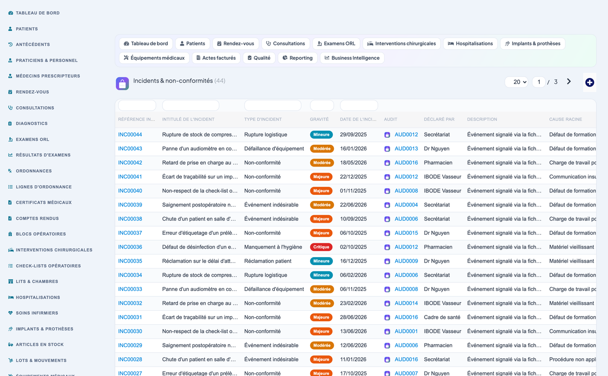Open the Reporting top tab
Image resolution: width=608 pixels, height=376 pixels.
(297, 58)
